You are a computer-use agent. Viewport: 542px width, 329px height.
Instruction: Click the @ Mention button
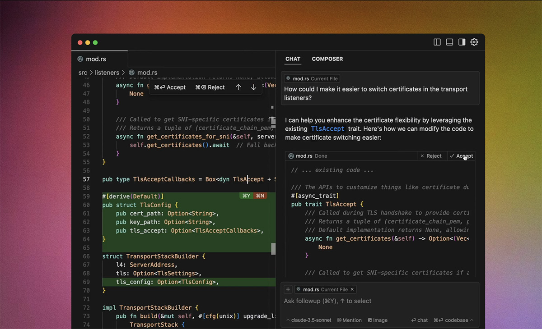pyautogui.click(x=349, y=320)
